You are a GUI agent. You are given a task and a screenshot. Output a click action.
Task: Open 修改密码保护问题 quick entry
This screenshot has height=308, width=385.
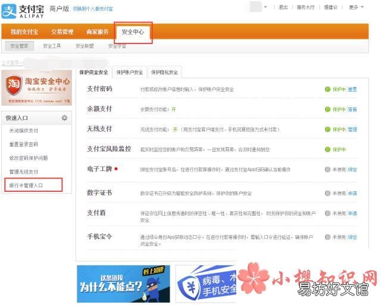29,158
